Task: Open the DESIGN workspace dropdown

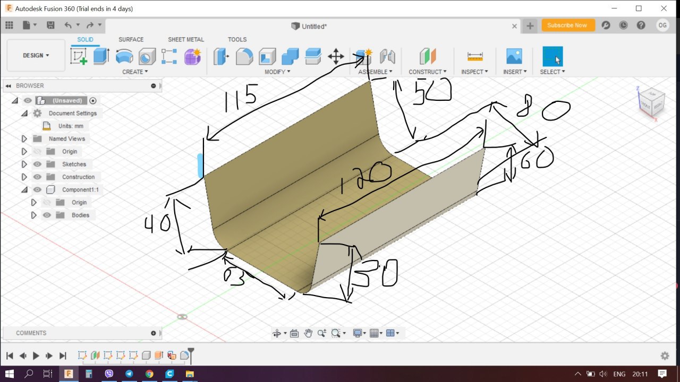Action: click(36, 55)
